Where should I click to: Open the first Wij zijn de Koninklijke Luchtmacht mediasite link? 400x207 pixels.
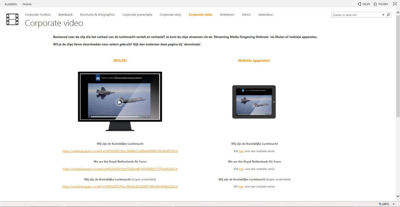coord(120,151)
